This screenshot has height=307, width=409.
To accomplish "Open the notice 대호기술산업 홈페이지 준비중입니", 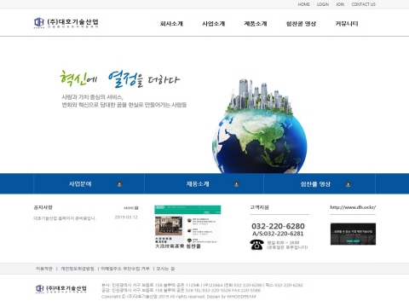I will (x=65, y=218).
